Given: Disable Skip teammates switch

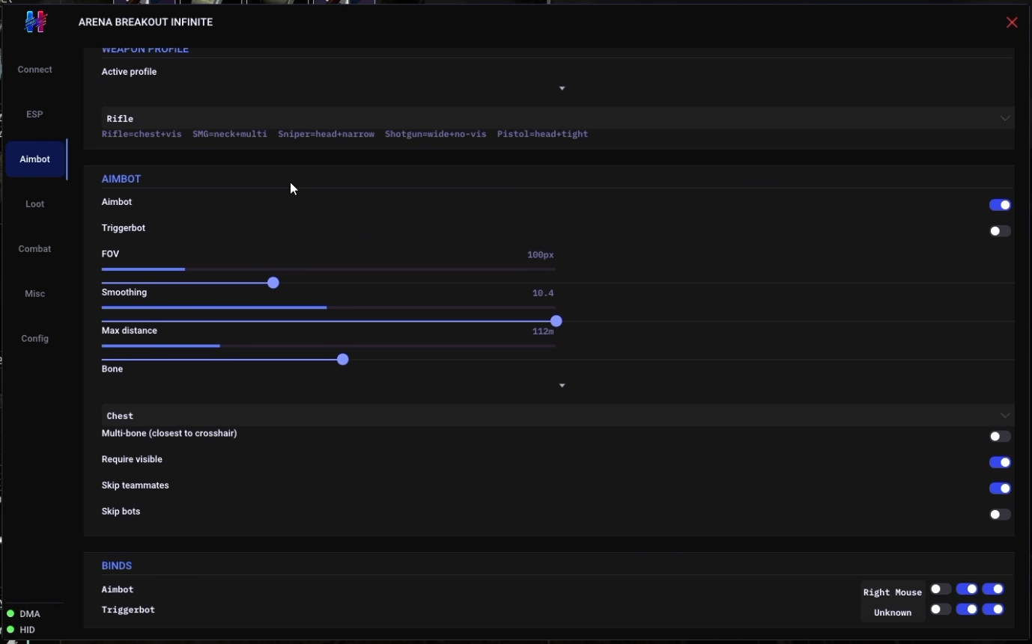Looking at the screenshot, I should [1000, 488].
